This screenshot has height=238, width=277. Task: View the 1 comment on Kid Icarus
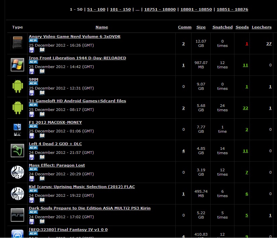point(183,194)
